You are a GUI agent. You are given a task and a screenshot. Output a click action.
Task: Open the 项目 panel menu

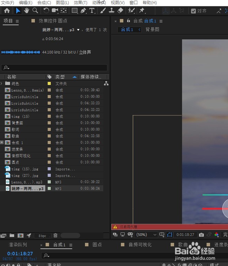pyautogui.click(x=17, y=21)
